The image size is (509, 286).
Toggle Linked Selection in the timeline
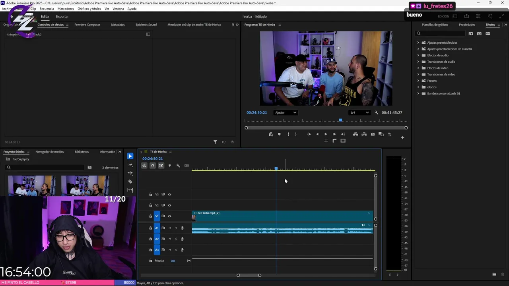[161, 166]
